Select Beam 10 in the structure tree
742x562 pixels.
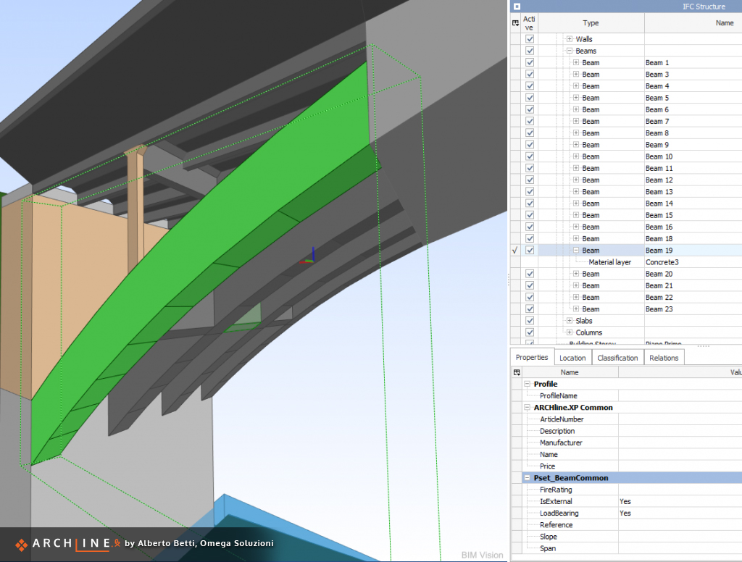click(659, 156)
